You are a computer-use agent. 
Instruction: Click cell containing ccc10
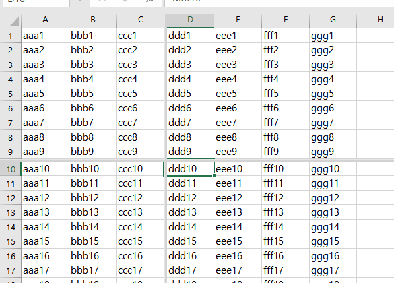tap(140, 169)
